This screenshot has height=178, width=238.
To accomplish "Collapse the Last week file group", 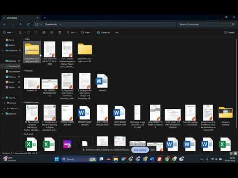I will [x=23, y=134].
